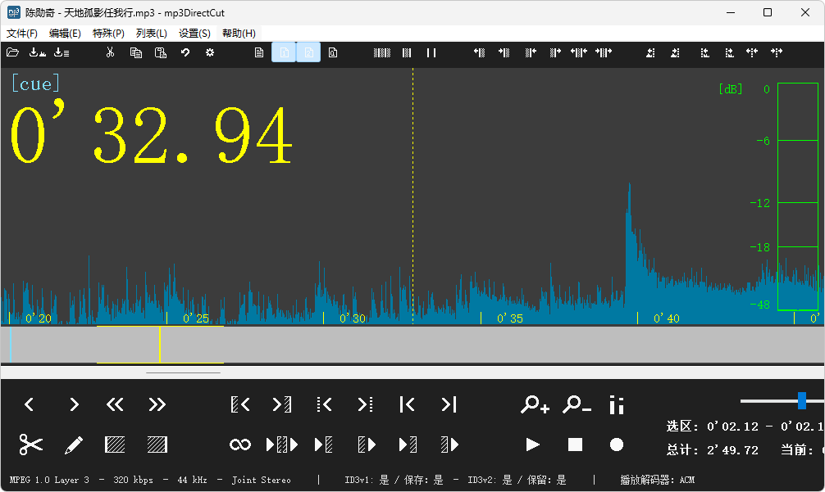Jump to the end of the track
825x492 pixels.
click(448, 404)
